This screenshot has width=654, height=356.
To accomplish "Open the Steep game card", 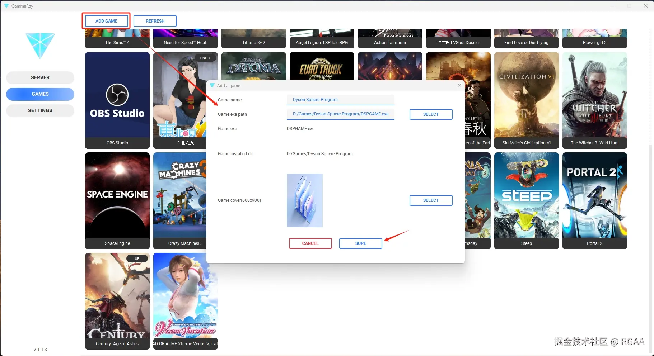I will [527, 201].
